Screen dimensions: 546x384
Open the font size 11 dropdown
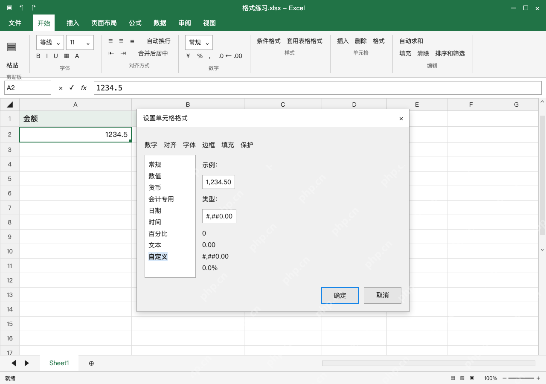click(x=80, y=43)
